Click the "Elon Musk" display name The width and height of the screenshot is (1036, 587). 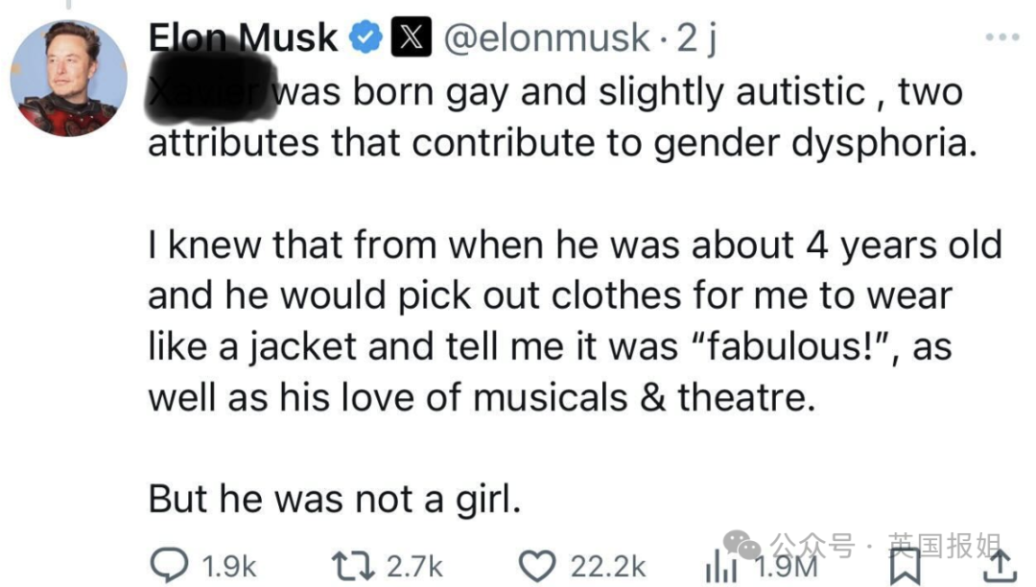coord(244,37)
